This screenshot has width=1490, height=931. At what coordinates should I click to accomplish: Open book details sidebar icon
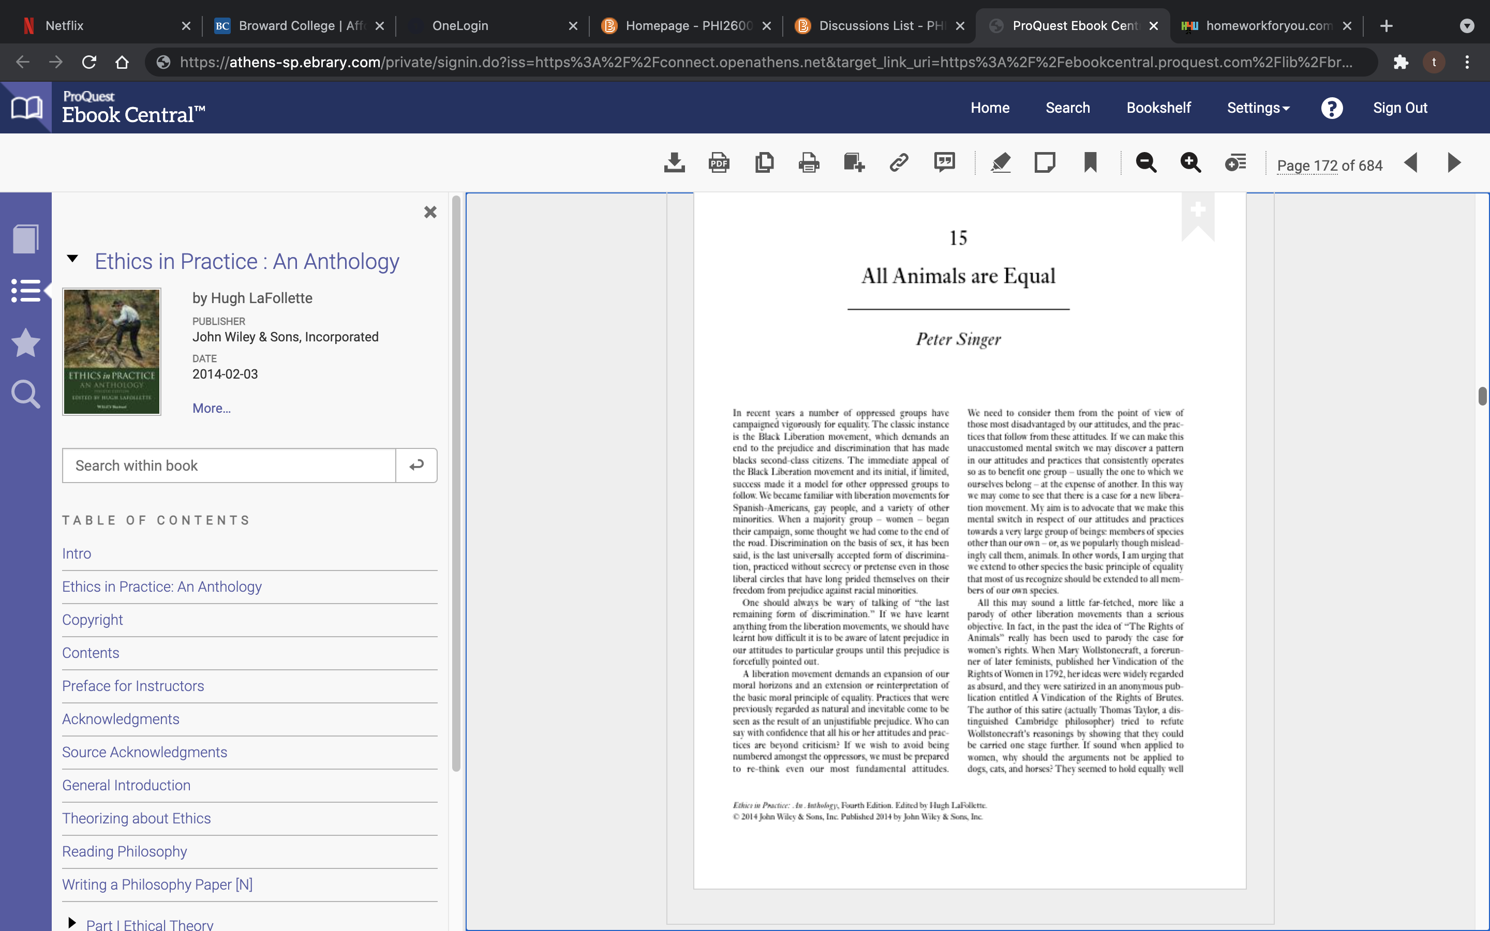tap(26, 239)
